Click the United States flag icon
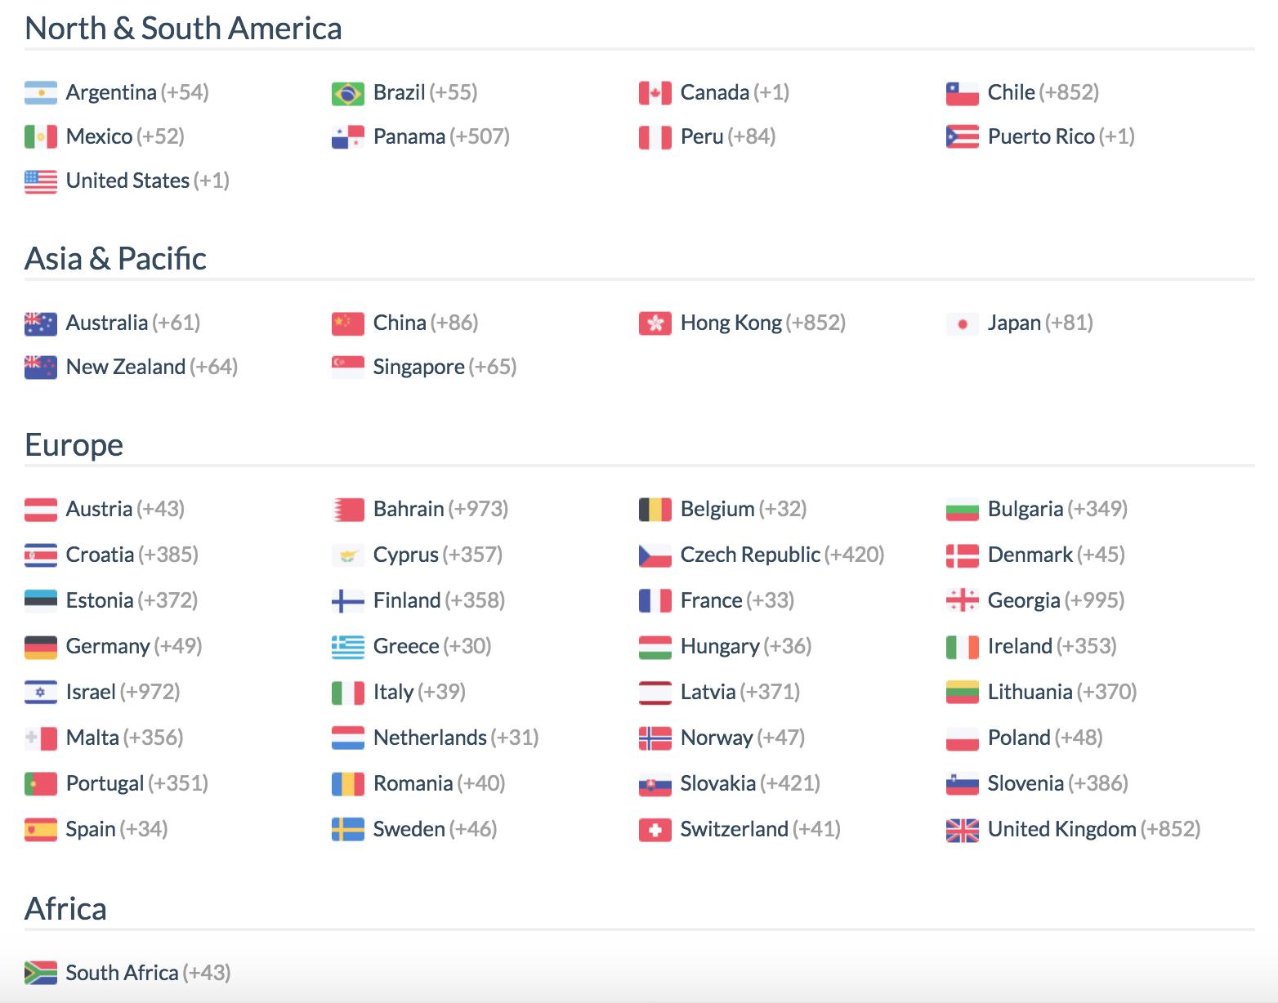 (41, 181)
